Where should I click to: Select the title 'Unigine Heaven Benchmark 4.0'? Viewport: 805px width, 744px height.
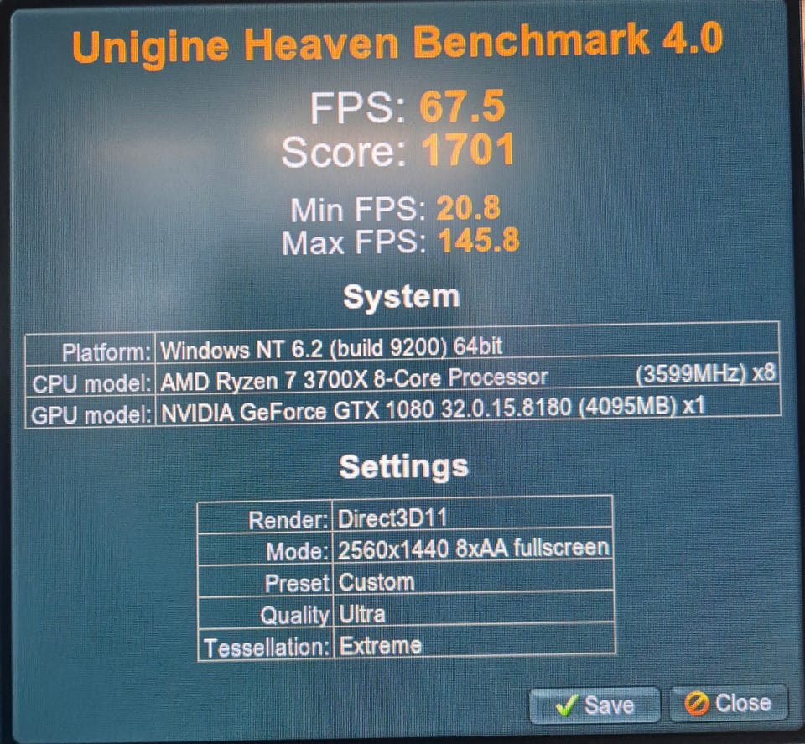[397, 44]
